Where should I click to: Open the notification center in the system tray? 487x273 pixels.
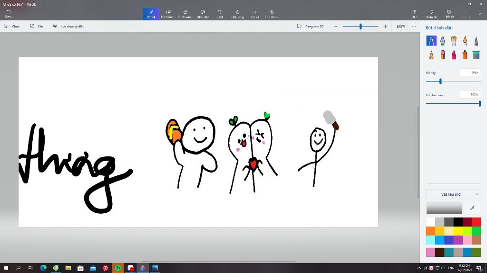point(479,268)
